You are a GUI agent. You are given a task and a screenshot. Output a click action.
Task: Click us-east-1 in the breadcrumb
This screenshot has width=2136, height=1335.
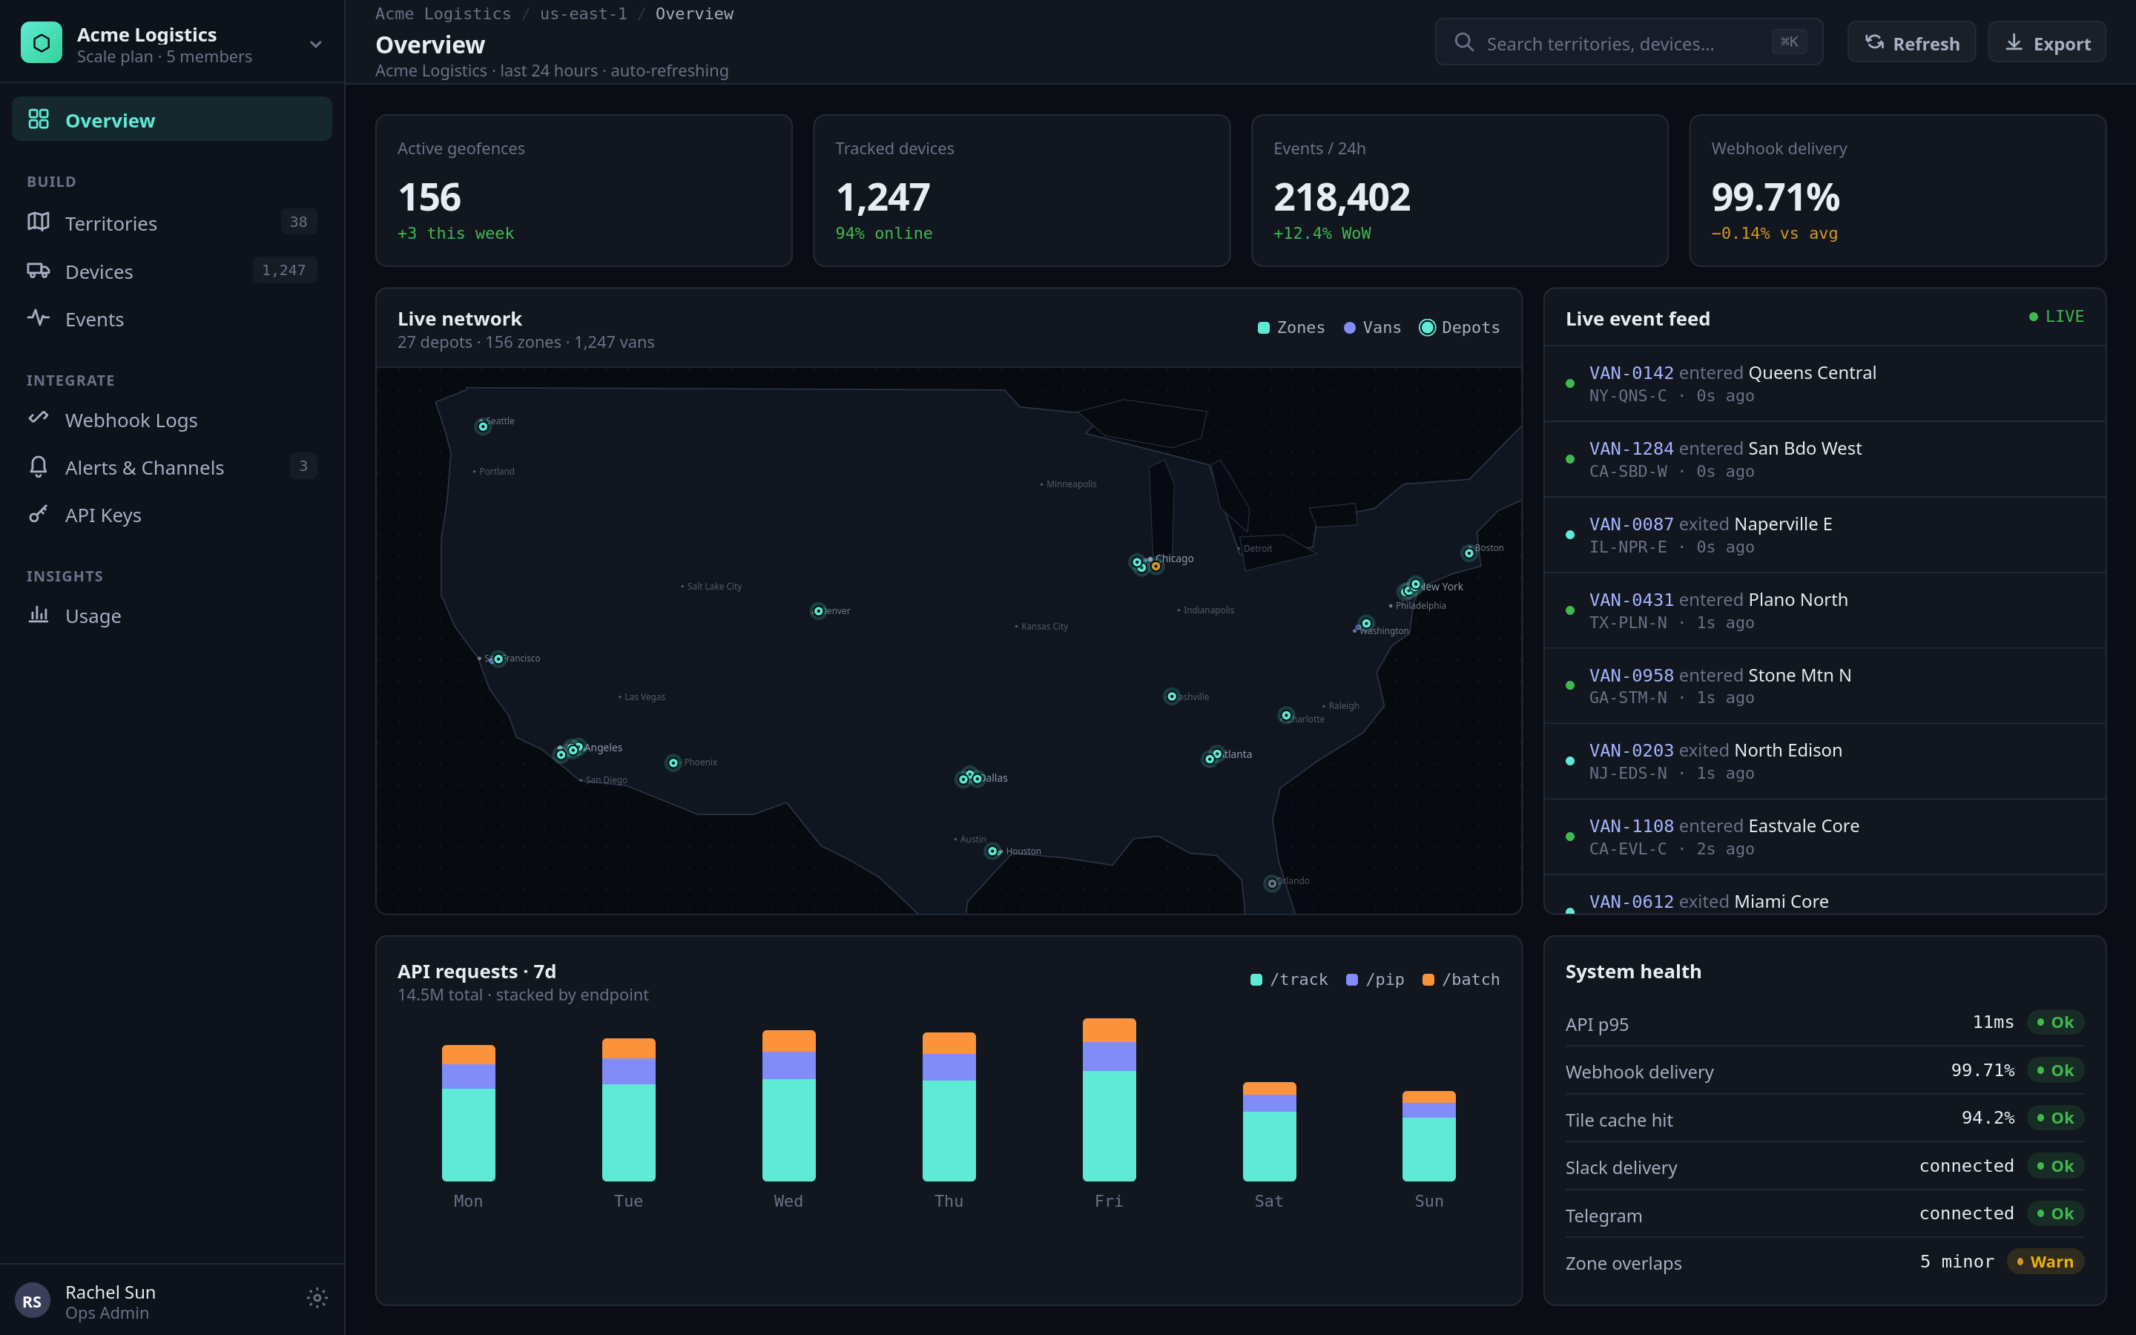(584, 13)
